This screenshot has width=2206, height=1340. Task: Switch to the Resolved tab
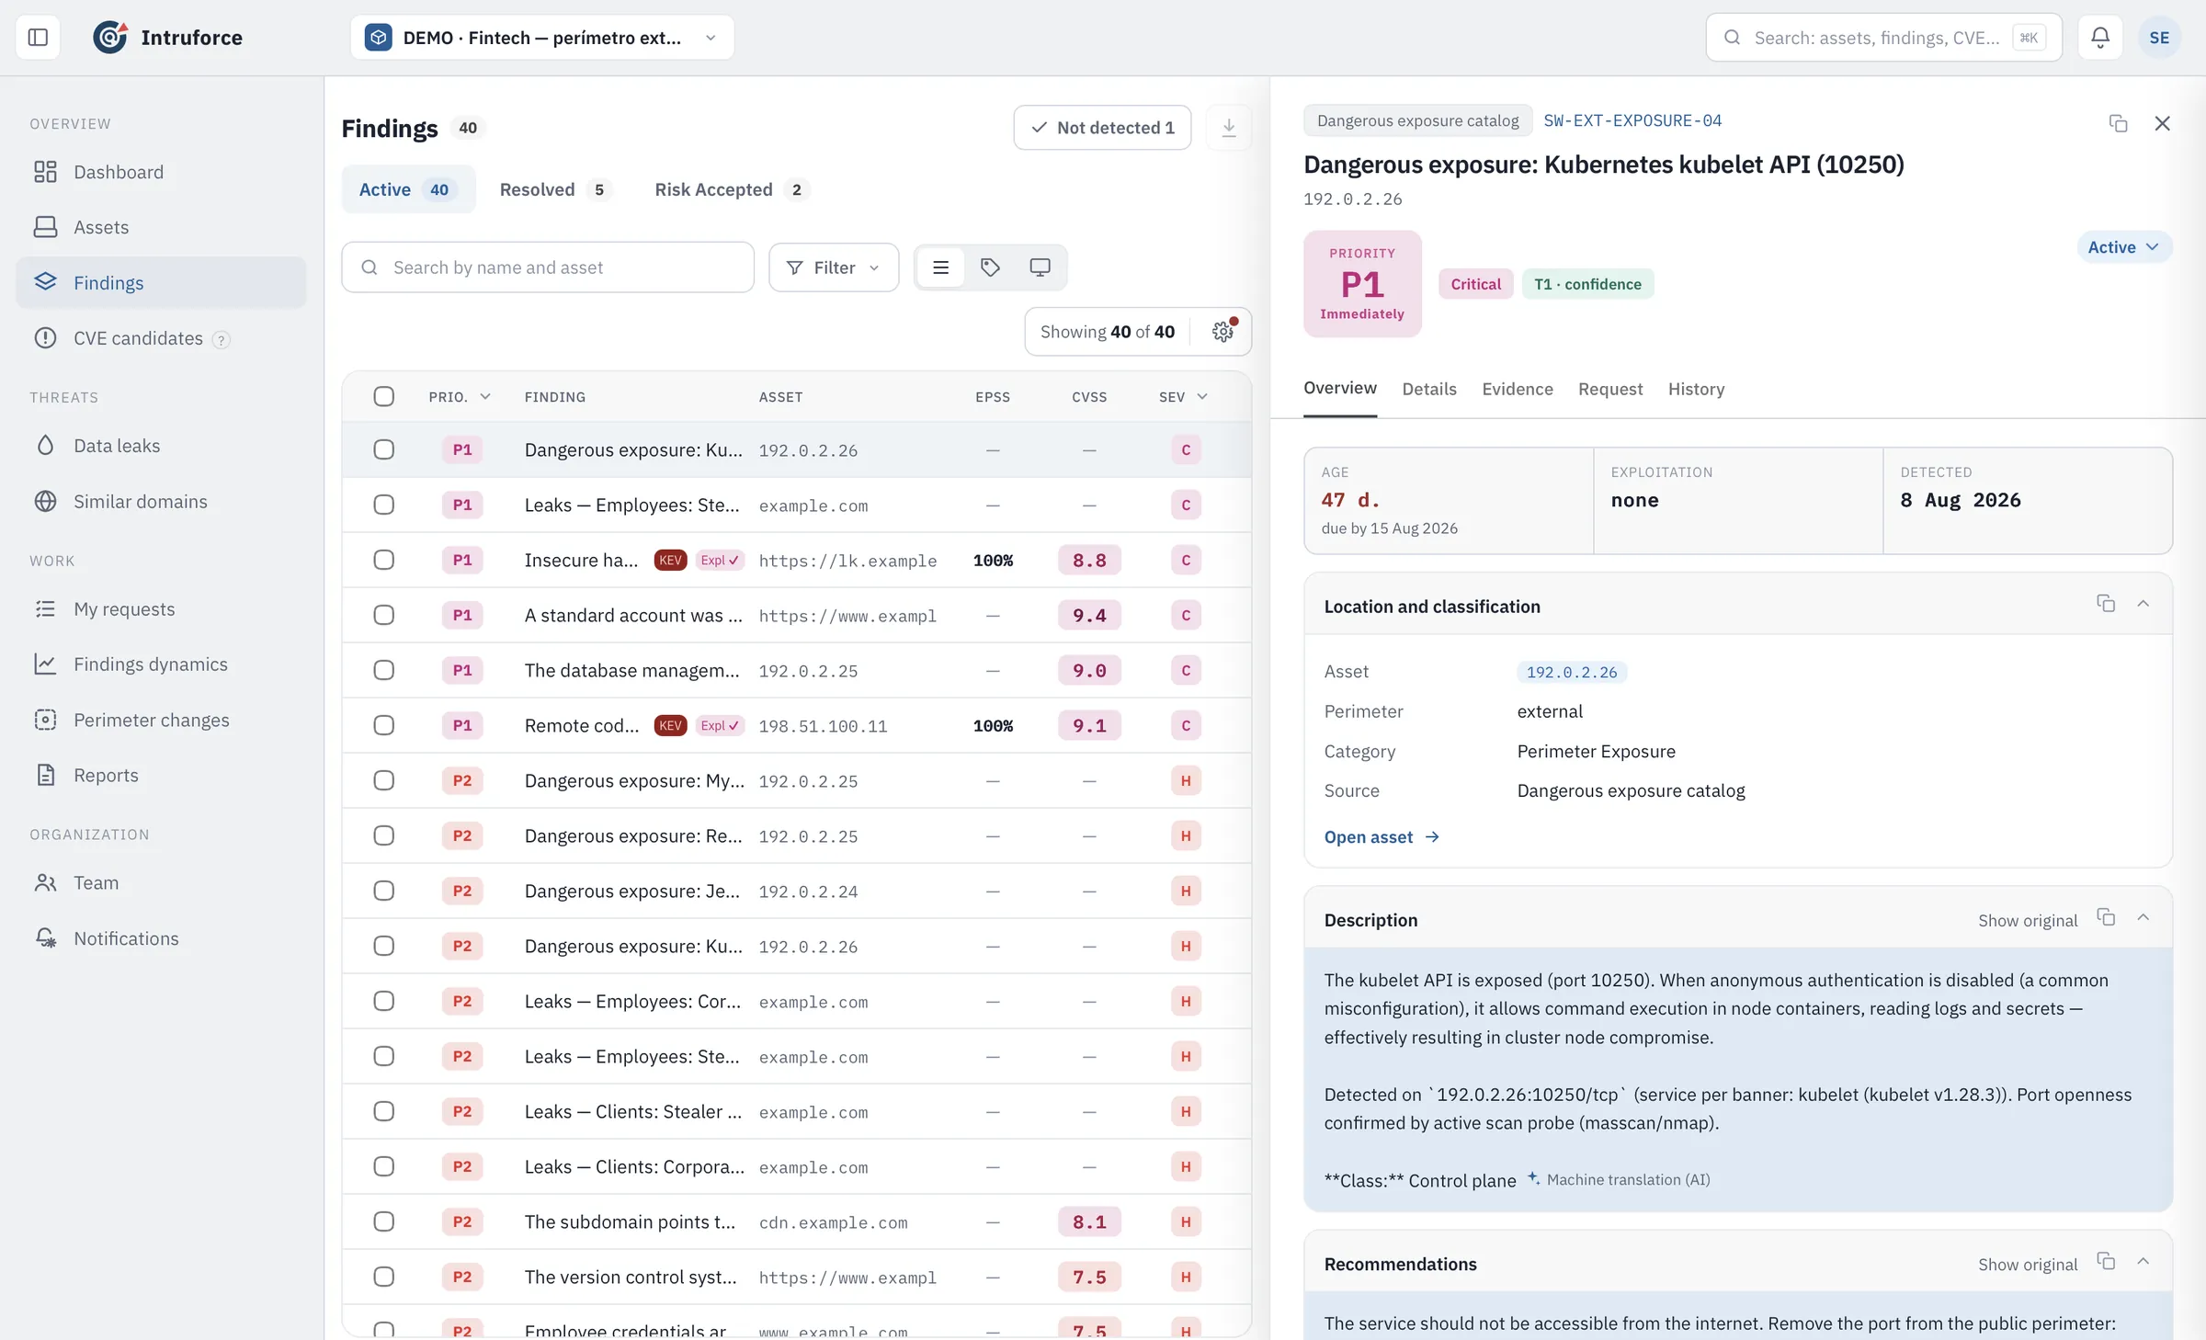tap(555, 189)
